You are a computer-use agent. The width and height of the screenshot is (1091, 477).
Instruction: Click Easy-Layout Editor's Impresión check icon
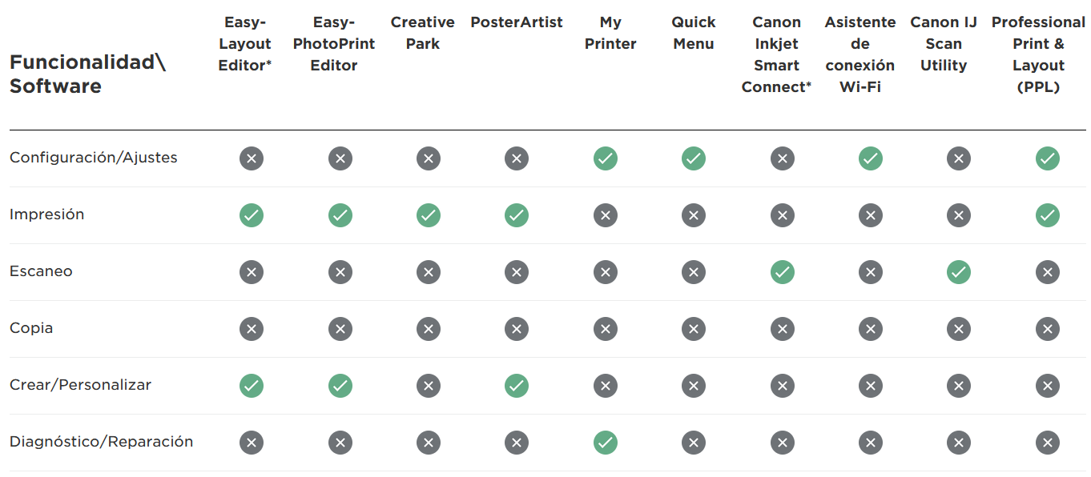pos(252,215)
